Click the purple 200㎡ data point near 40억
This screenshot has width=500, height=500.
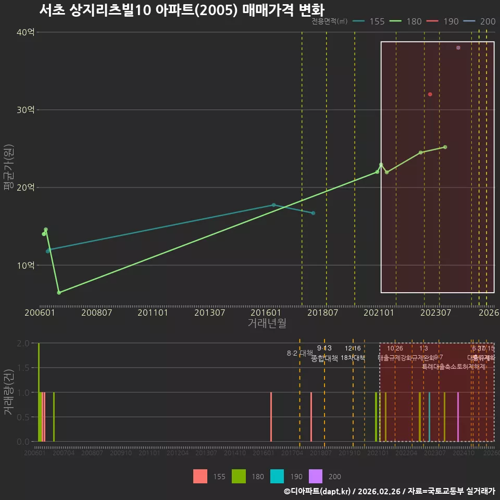[458, 48]
